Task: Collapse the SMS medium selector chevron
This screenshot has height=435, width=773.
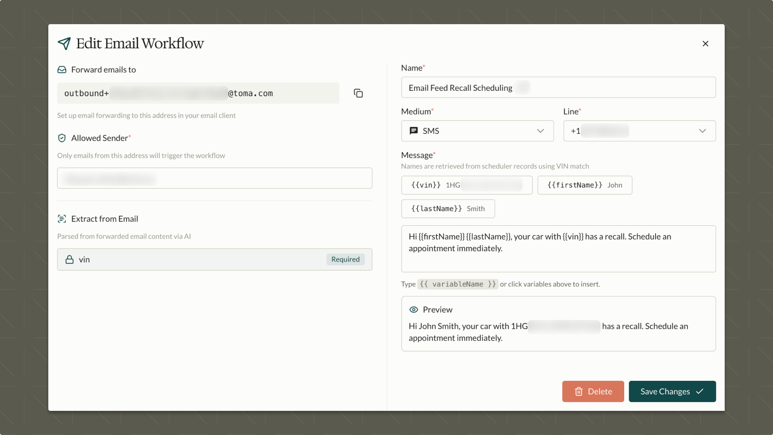Action: click(540, 130)
